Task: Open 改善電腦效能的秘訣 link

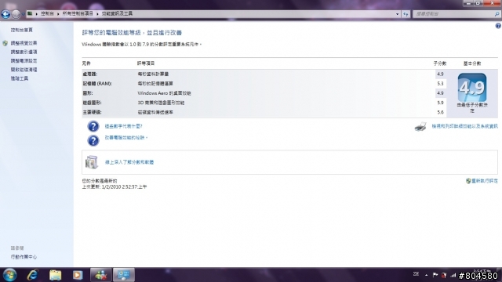Action: (x=125, y=138)
